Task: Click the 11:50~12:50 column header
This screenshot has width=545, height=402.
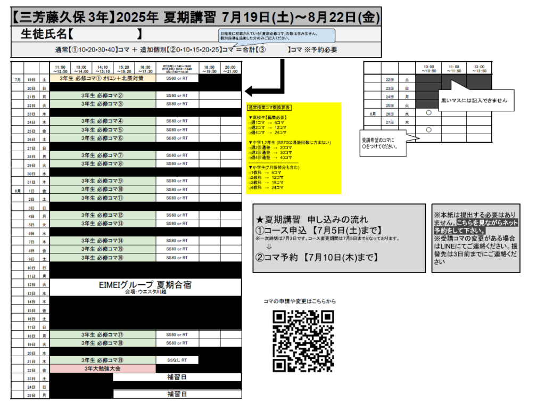Action: (61, 68)
